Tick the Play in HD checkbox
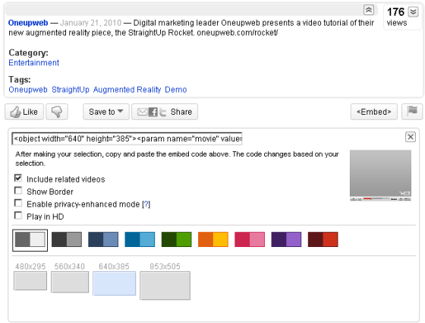This screenshot has height=323, width=425. point(18,216)
